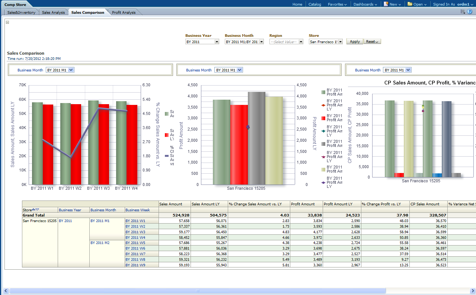This screenshot has width=476, height=295.
Task: Click the Reset button
Action: (372, 42)
